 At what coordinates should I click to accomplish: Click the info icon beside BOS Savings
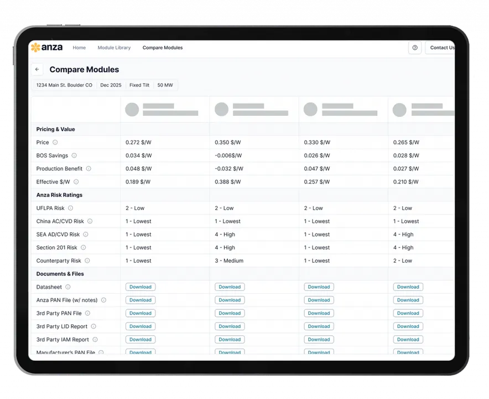pyautogui.click(x=74, y=156)
